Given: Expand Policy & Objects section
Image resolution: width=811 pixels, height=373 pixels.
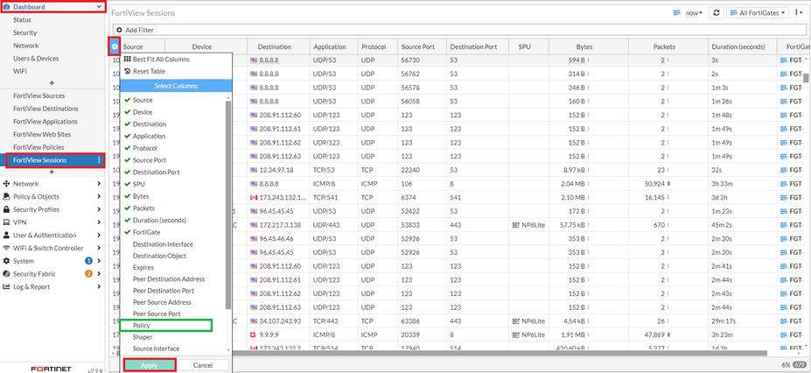Looking at the screenshot, I should 99,197.
